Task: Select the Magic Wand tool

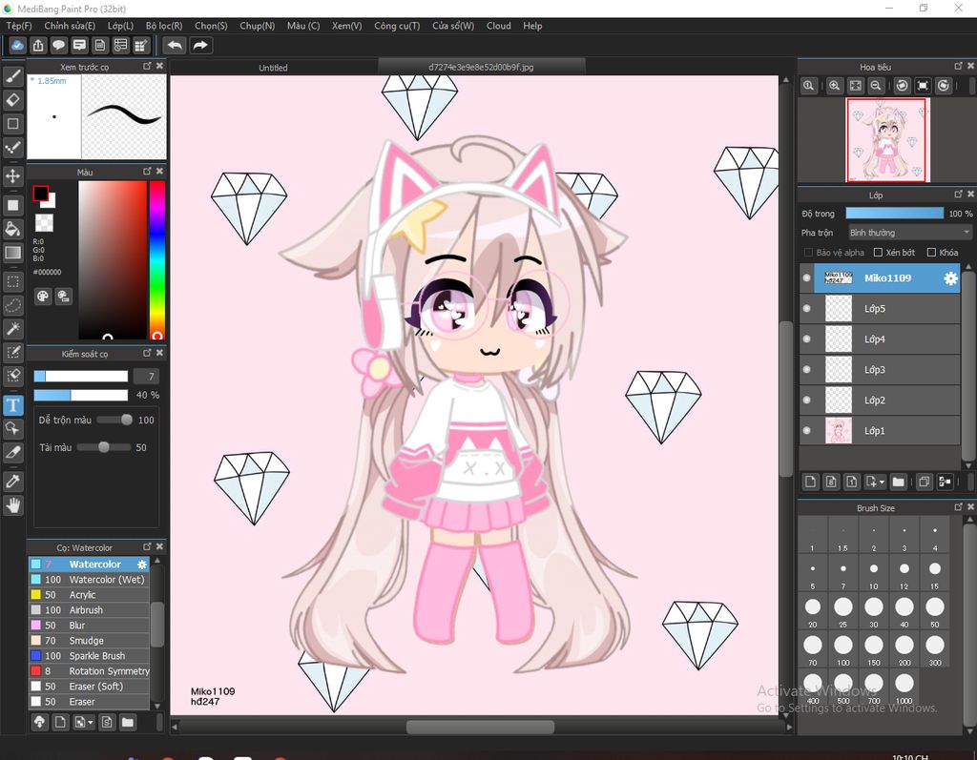Action: (12, 328)
